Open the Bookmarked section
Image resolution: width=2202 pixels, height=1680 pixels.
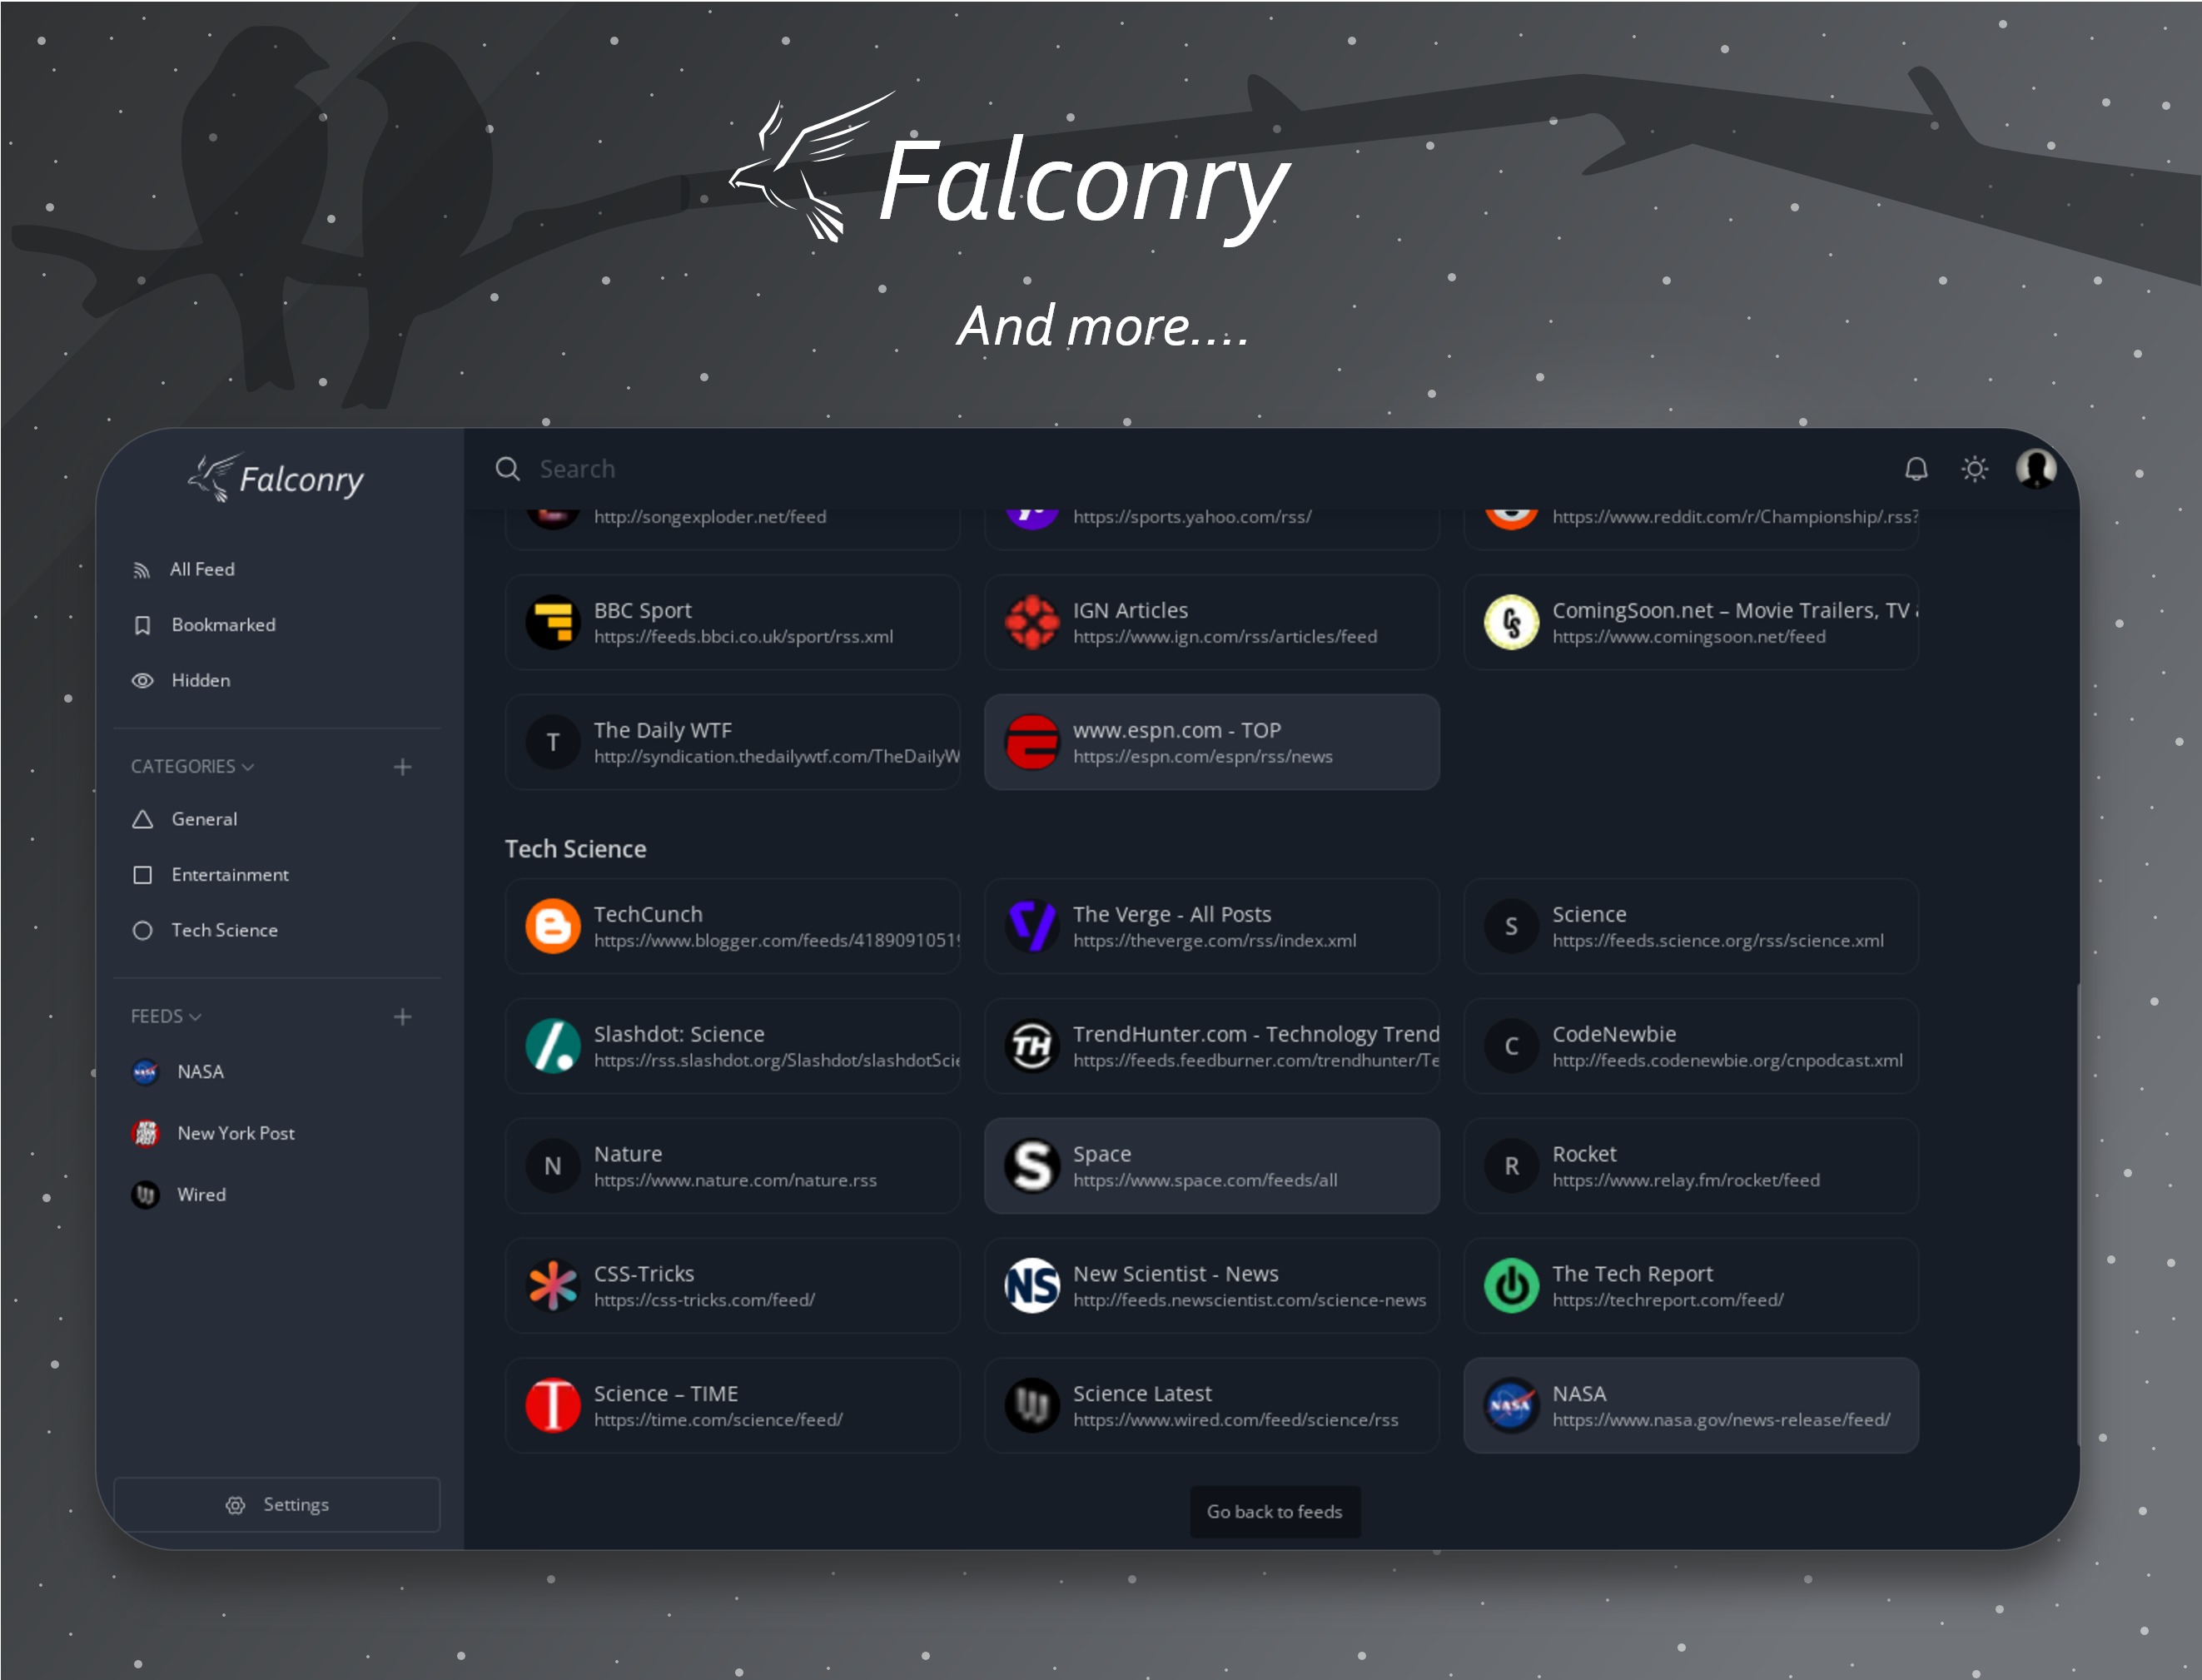204,625
